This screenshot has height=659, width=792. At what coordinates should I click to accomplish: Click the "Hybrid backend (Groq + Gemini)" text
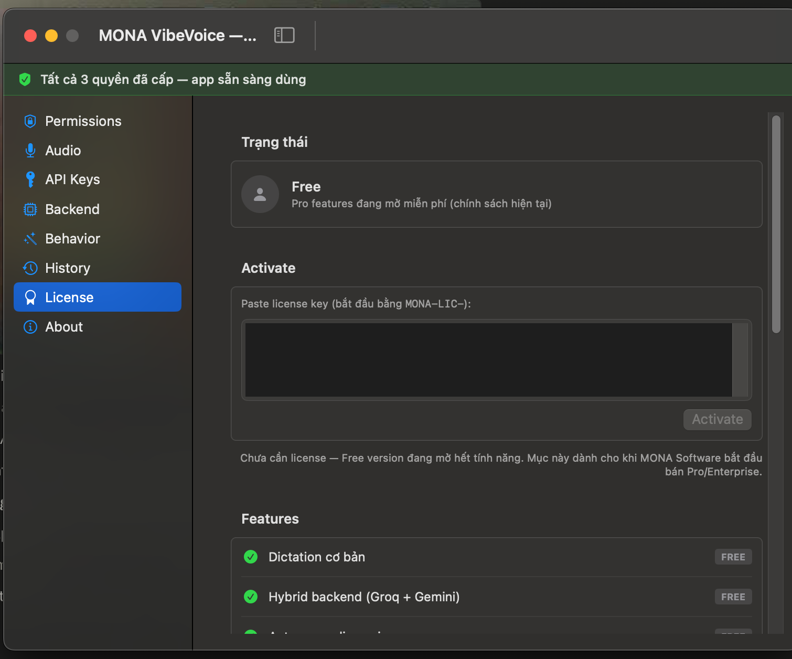click(x=364, y=597)
